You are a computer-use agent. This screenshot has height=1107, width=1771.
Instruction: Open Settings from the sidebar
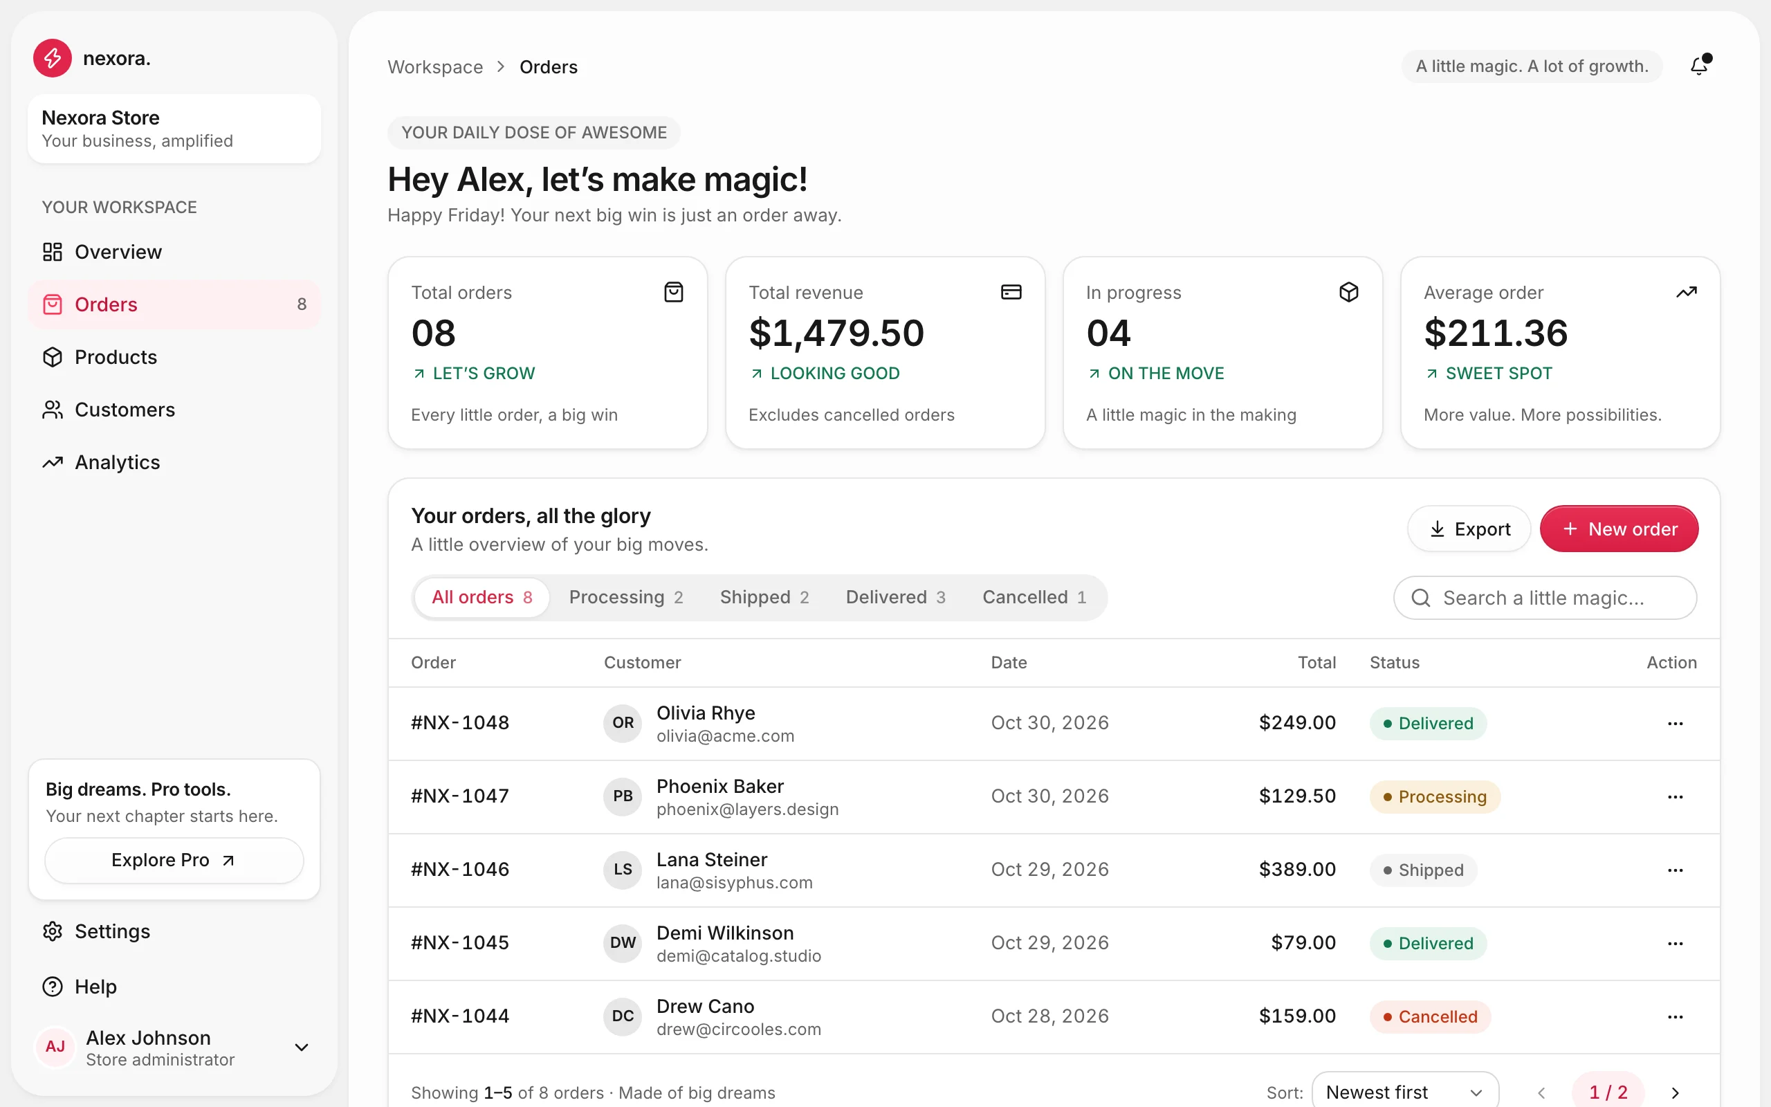tap(174, 931)
